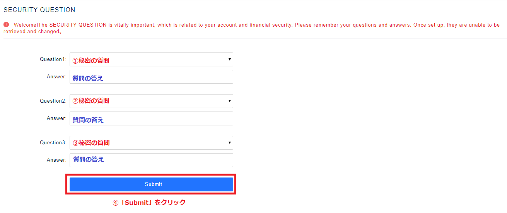Click the red exclamation warning icon
This screenshot has height=213, width=507.
point(6,24)
